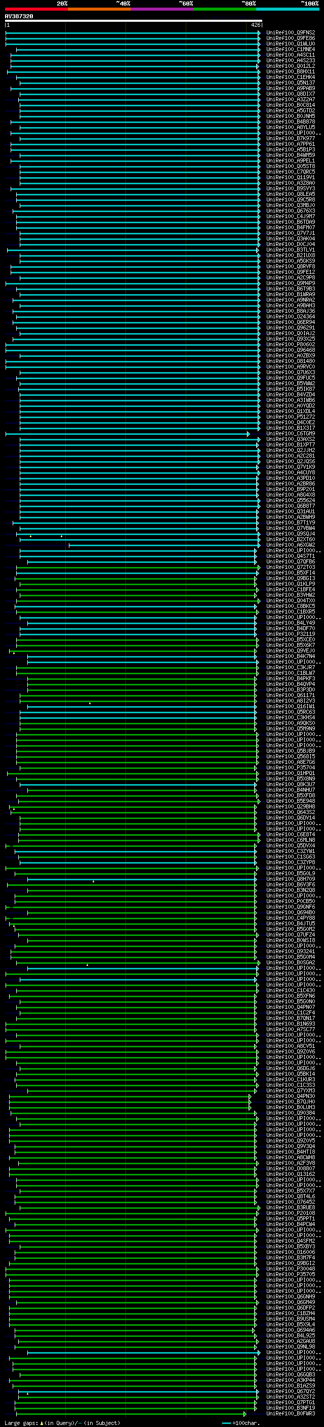324x1427 pixels.
Task: Click the UniRef100_O81480 hit label
Action: [x=291, y=361]
